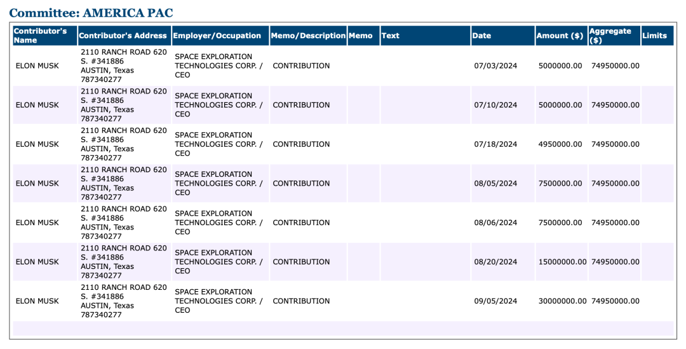This screenshot has height=349, width=686.
Task: Select the aggregate value in 08/20/2024 row
Action: click(x=615, y=262)
